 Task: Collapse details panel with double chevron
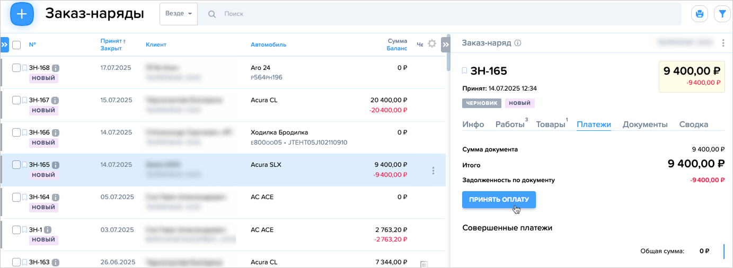(446, 44)
